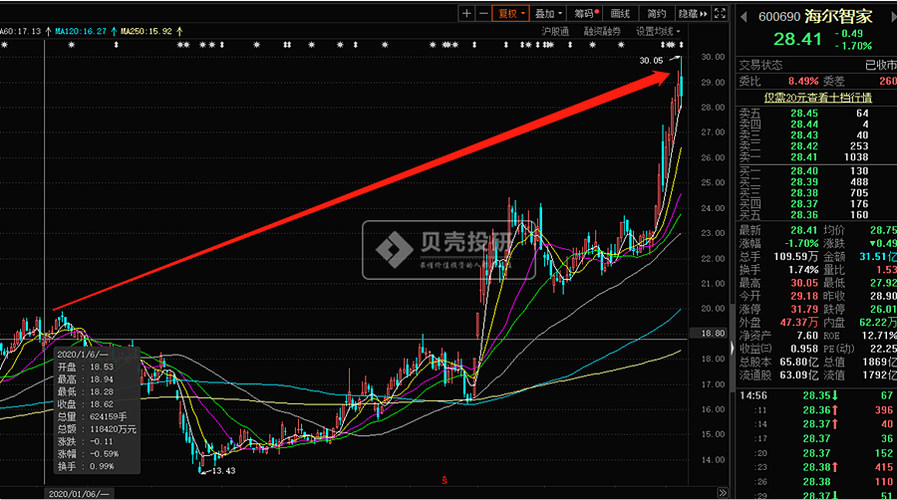Toggle fullscreen chart view icon
Screen dimensions: 897x500
(721, 13)
